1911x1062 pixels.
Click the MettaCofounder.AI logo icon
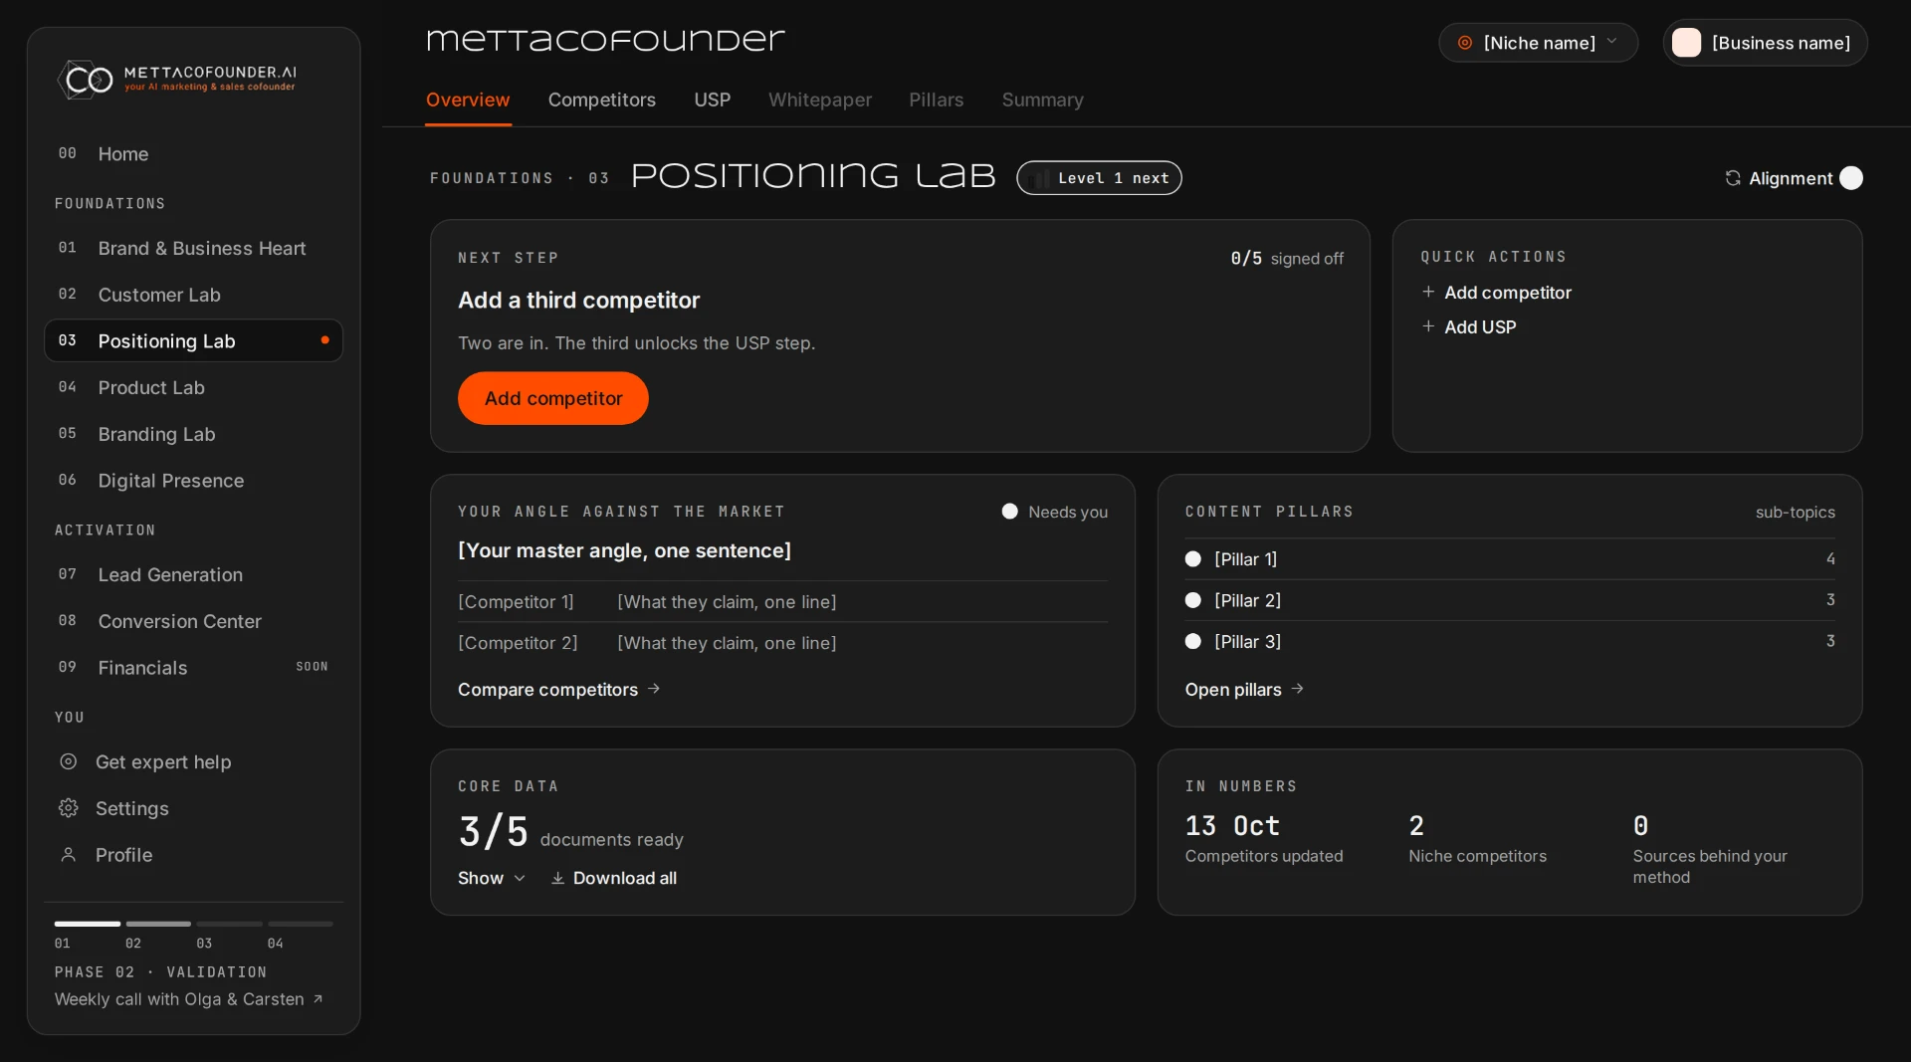tap(87, 80)
